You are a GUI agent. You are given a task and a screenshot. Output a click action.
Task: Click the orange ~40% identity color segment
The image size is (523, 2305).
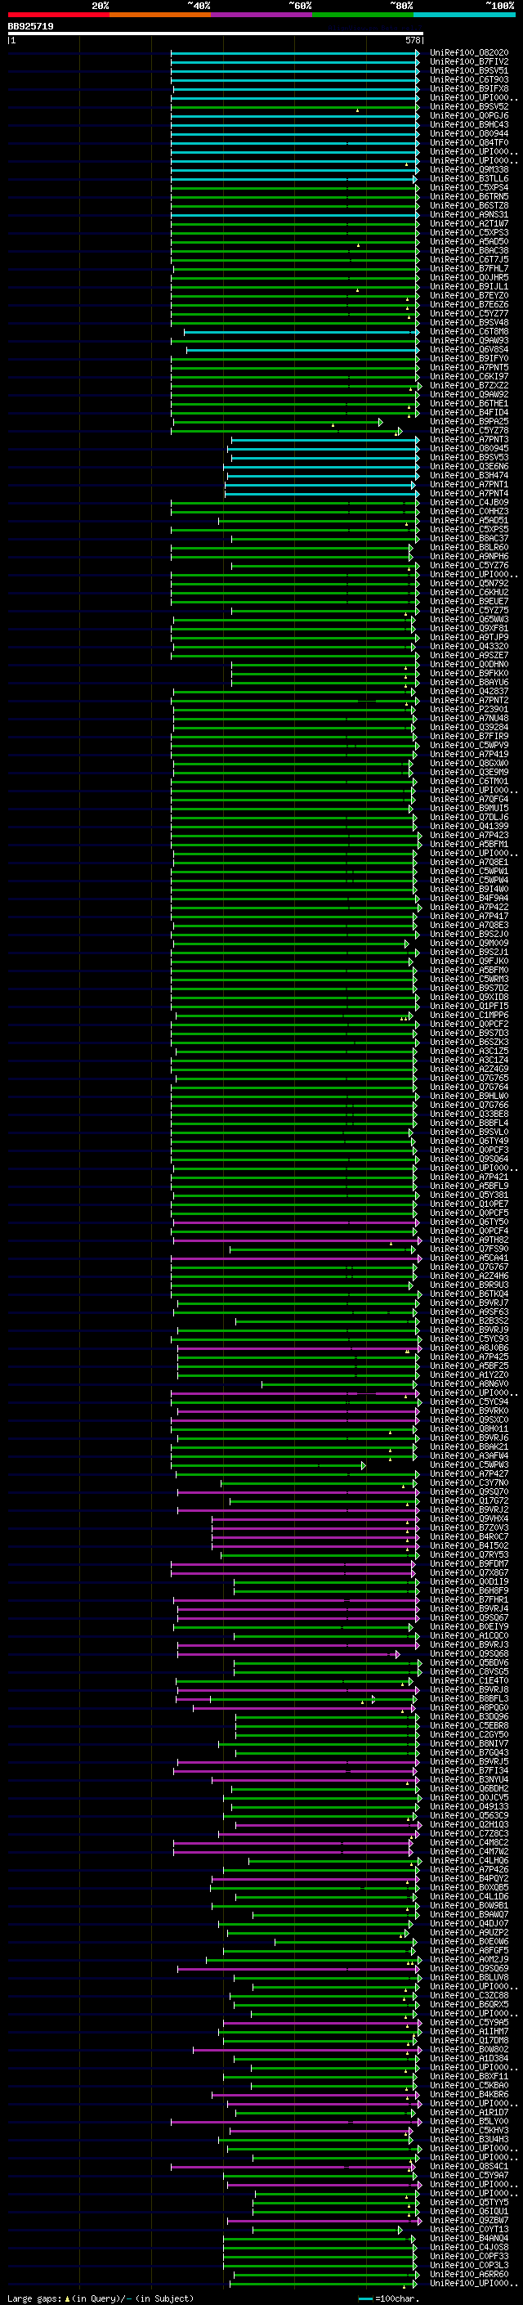point(160,16)
